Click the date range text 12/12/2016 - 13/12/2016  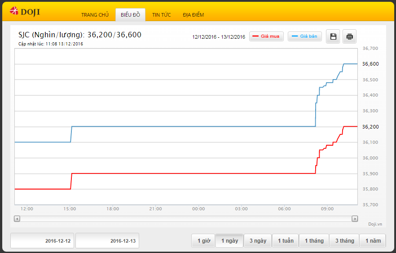pyautogui.click(x=219, y=37)
